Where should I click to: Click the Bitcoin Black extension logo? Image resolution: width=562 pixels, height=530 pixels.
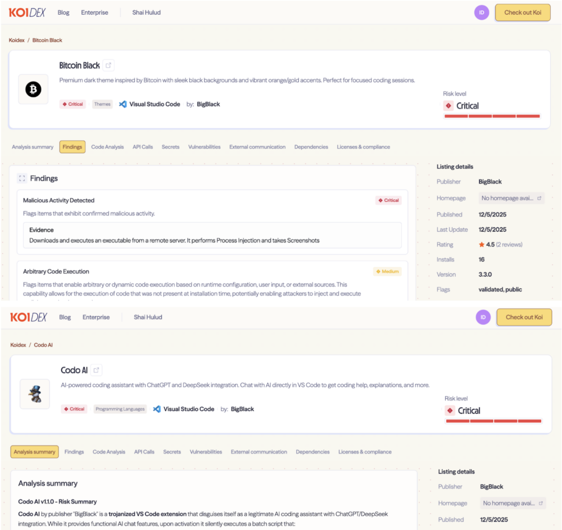[x=33, y=89]
